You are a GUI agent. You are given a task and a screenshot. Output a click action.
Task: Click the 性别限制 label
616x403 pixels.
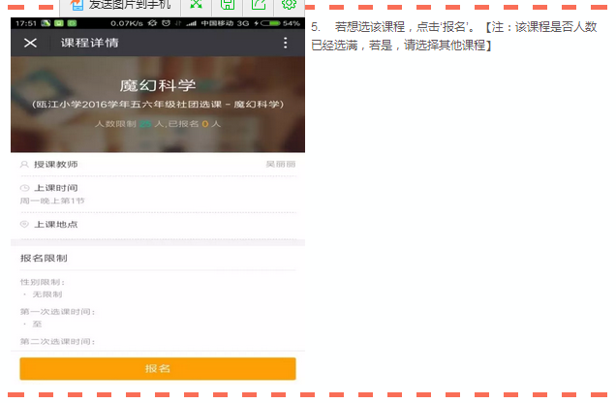click(x=43, y=282)
